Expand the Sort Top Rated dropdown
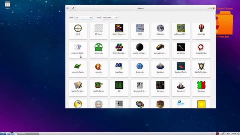The image size is (240, 135). point(110,18)
